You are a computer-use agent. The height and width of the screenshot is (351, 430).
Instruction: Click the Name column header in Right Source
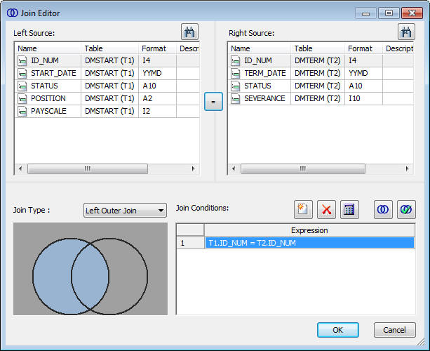[x=259, y=48]
